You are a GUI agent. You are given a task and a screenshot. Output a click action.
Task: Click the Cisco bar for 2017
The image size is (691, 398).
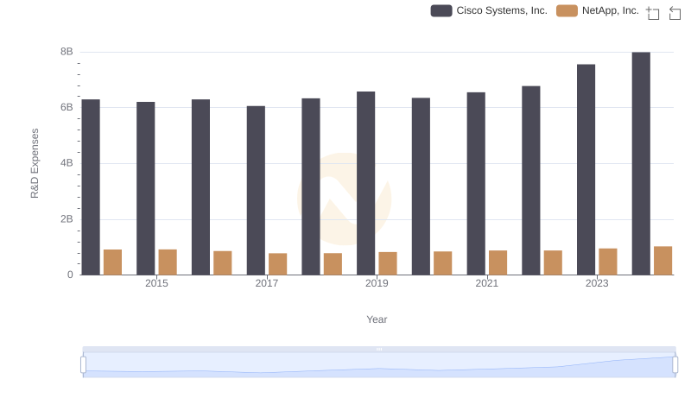point(256,190)
